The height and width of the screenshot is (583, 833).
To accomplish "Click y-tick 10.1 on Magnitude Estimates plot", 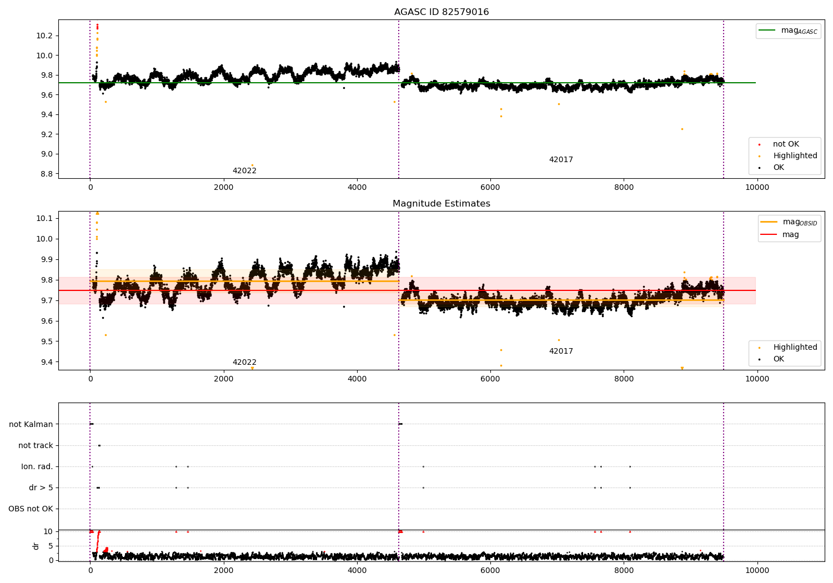I will click(46, 219).
